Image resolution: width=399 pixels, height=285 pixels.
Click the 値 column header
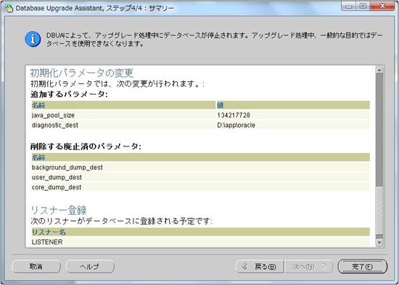pos(293,105)
